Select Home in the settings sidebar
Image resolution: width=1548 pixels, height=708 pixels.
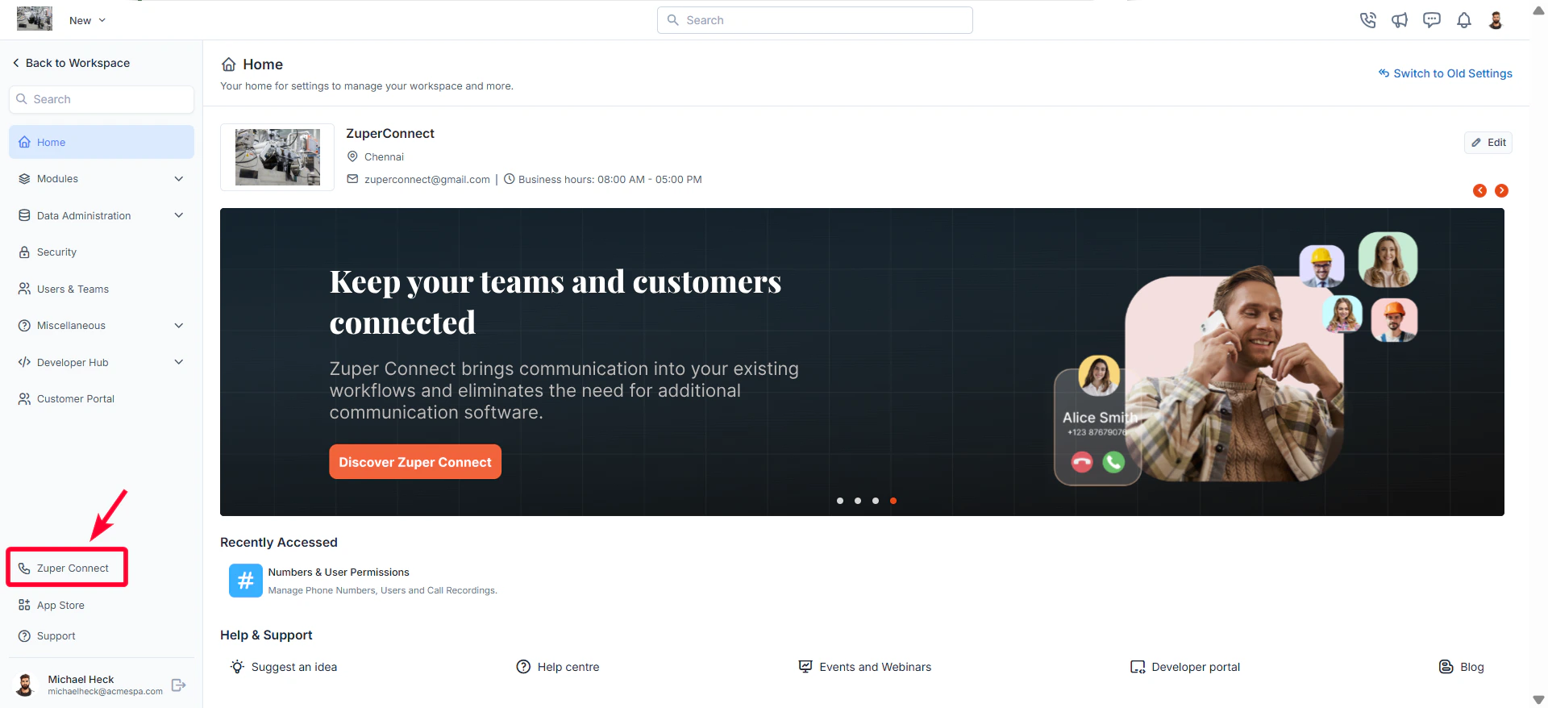(102, 142)
